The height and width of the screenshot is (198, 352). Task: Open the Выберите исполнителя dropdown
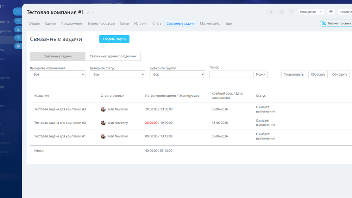coord(58,75)
